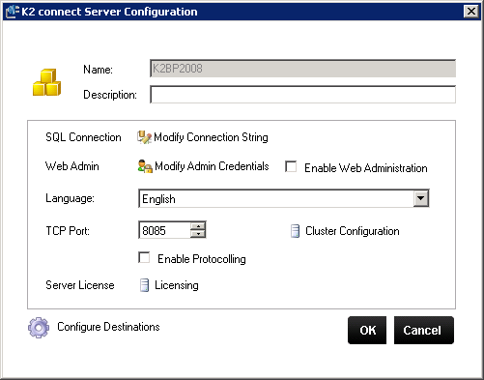This screenshot has height=380, width=484.
Task: Toggle the Enable Protocolling checkbox
Action: [144, 258]
